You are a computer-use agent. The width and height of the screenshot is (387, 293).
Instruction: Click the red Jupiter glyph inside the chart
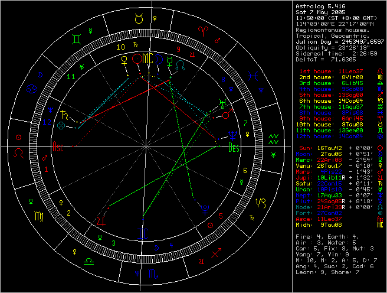point(102,220)
